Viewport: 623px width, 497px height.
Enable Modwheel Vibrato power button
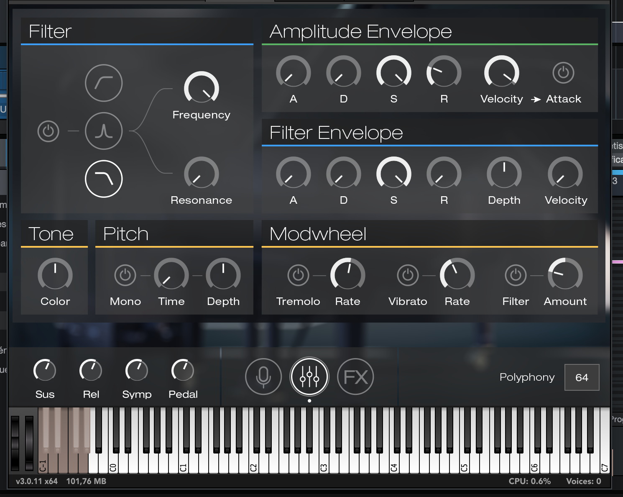pos(408,275)
